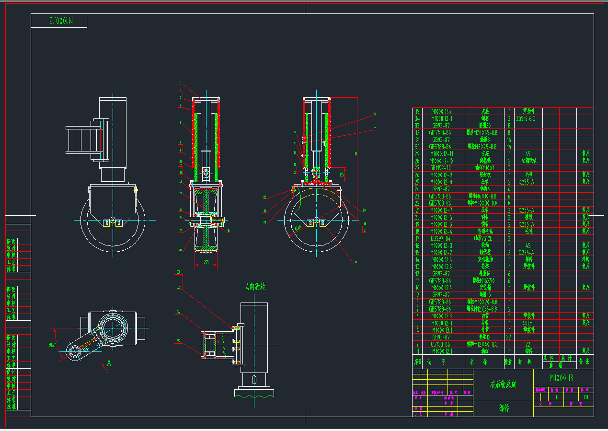Click the 外购 remark cell
The height and width of the screenshot is (431, 608).
pos(585,259)
